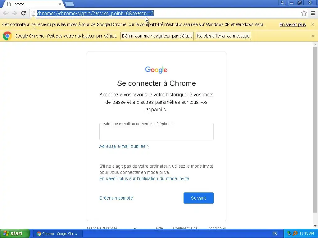This screenshot has width=318, height=238.
Task: Click the 'Se connecter à Chrome' heading
Action: (157, 83)
